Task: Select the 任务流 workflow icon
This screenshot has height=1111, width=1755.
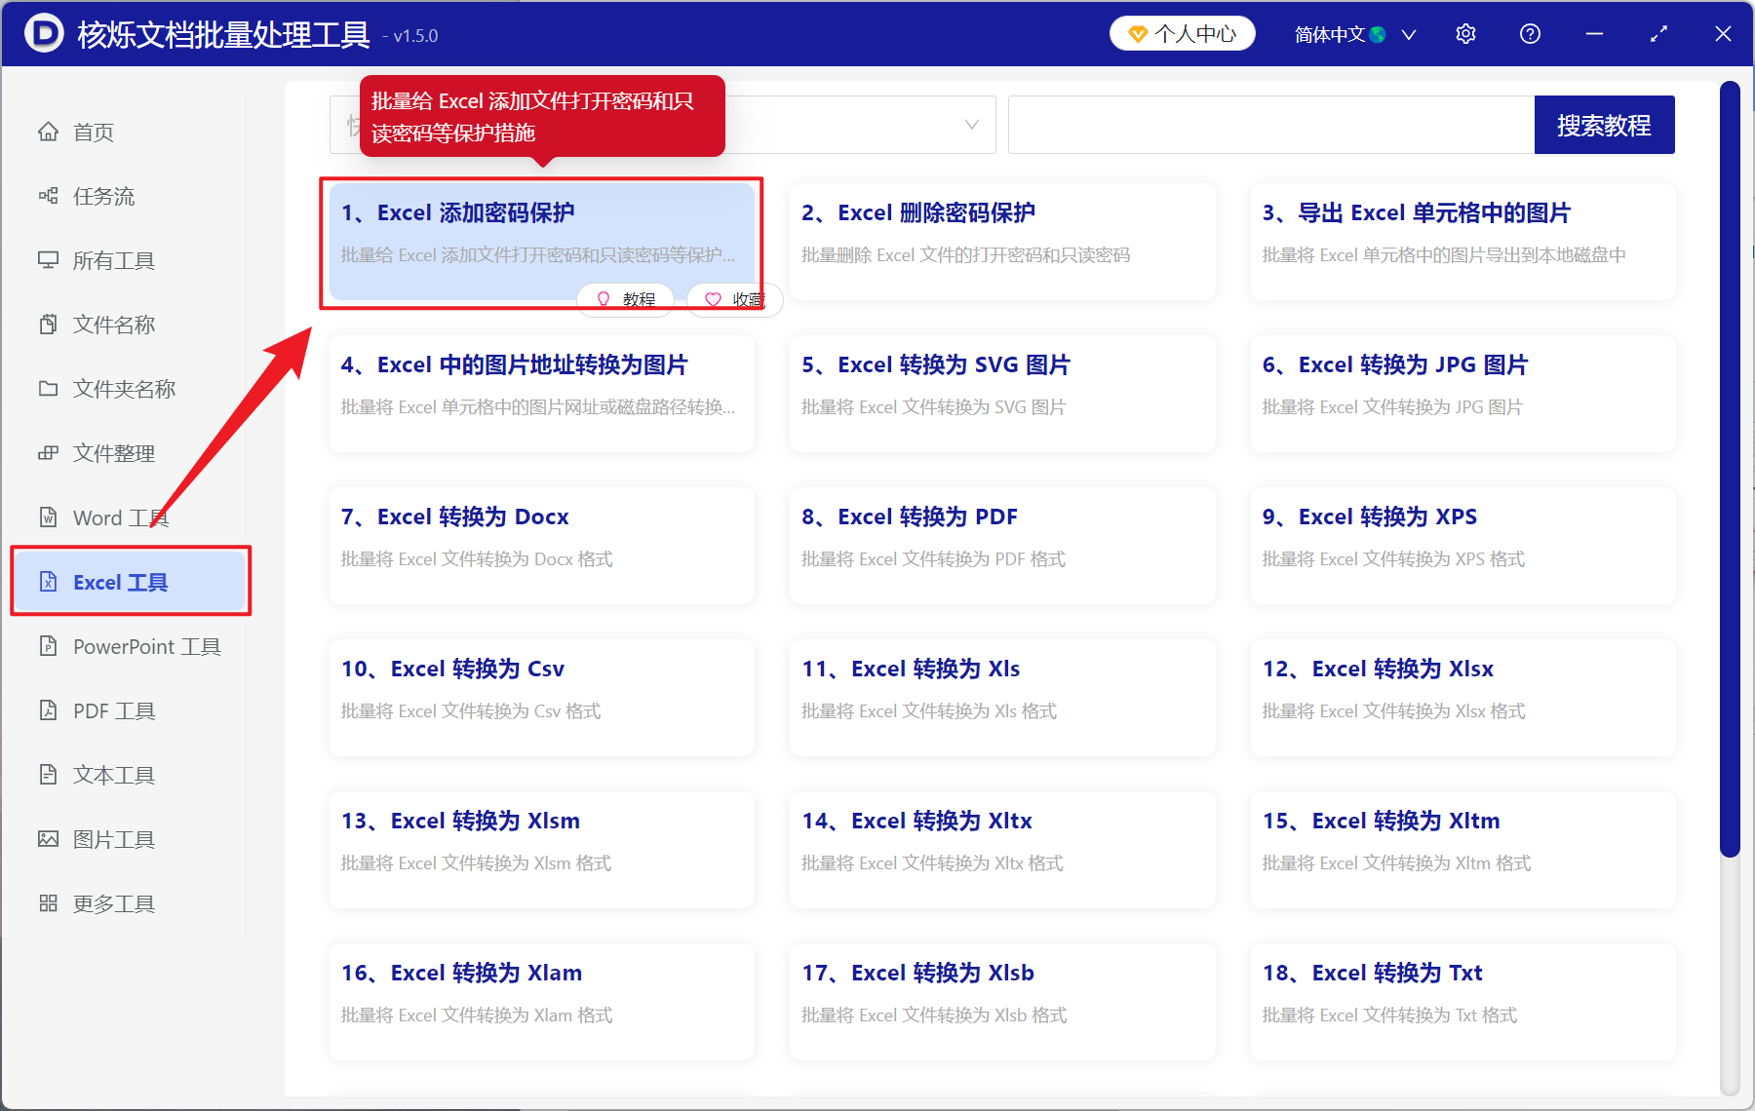Action: [104, 196]
